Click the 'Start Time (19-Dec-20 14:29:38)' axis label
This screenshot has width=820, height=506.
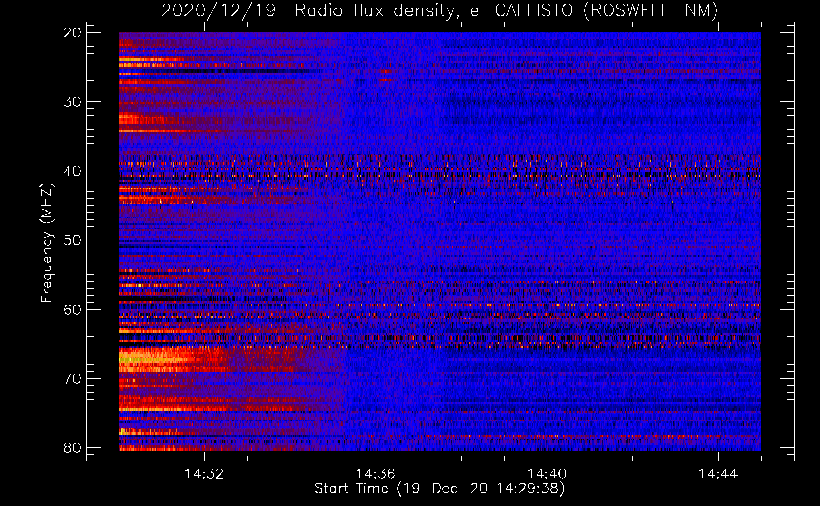pyautogui.click(x=439, y=489)
